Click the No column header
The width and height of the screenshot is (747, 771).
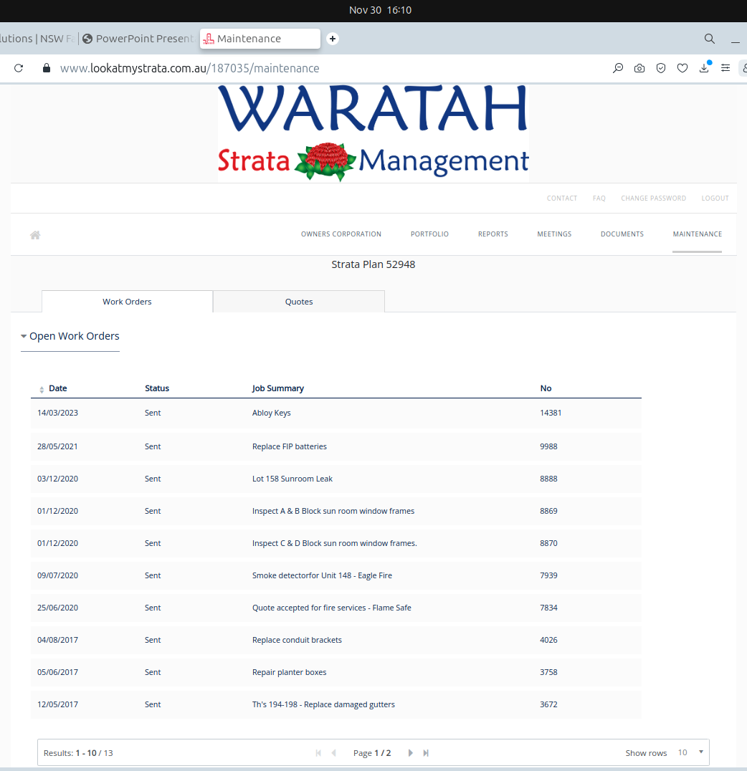[546, 388]
